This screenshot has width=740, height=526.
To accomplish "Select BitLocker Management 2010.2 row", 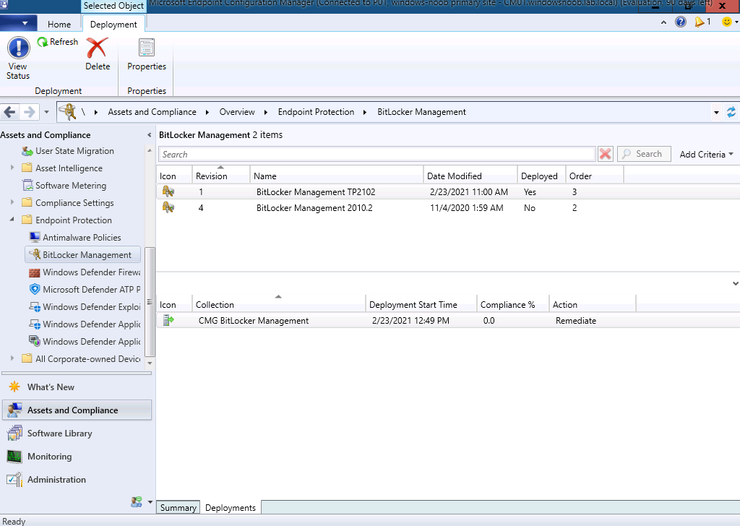I will tap(448, 208).
